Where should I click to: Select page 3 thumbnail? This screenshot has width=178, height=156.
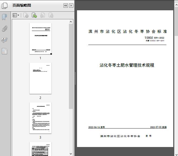pos(40,118)
